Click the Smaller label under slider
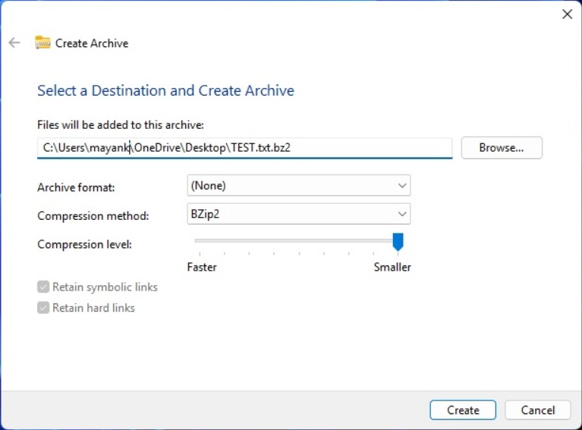582x430 pixels. pos(392,267)
